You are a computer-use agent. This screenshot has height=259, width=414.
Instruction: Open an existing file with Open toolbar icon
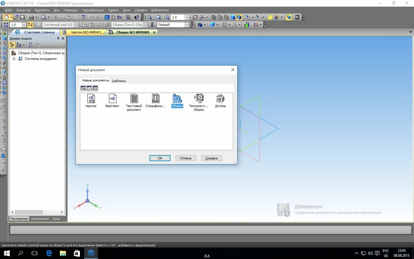pos(16,17)
